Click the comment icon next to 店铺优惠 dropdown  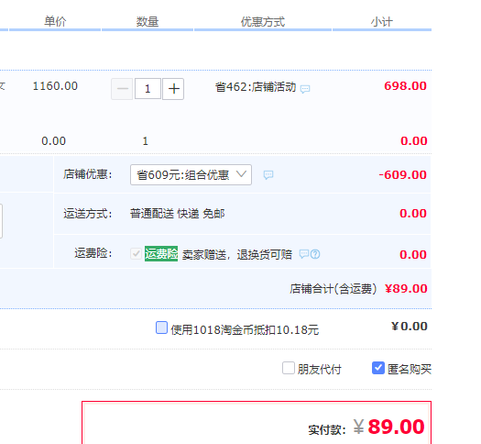(x=268, y=175)
